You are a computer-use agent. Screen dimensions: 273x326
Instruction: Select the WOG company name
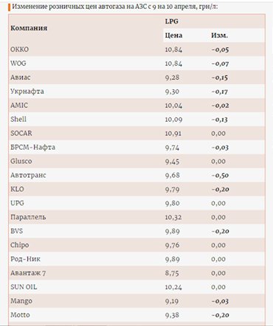coord(18,63)
